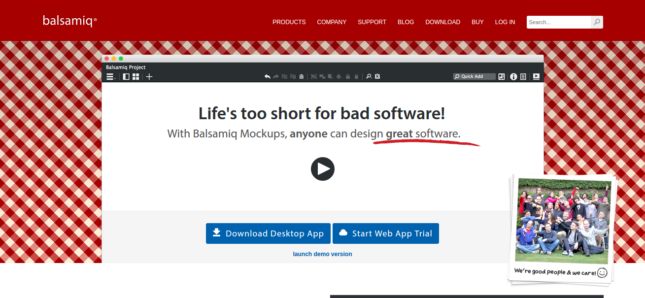Screen dimensions: 645x298
Task: Click Start Web App Trial button
Action: [x=386, y=233]
